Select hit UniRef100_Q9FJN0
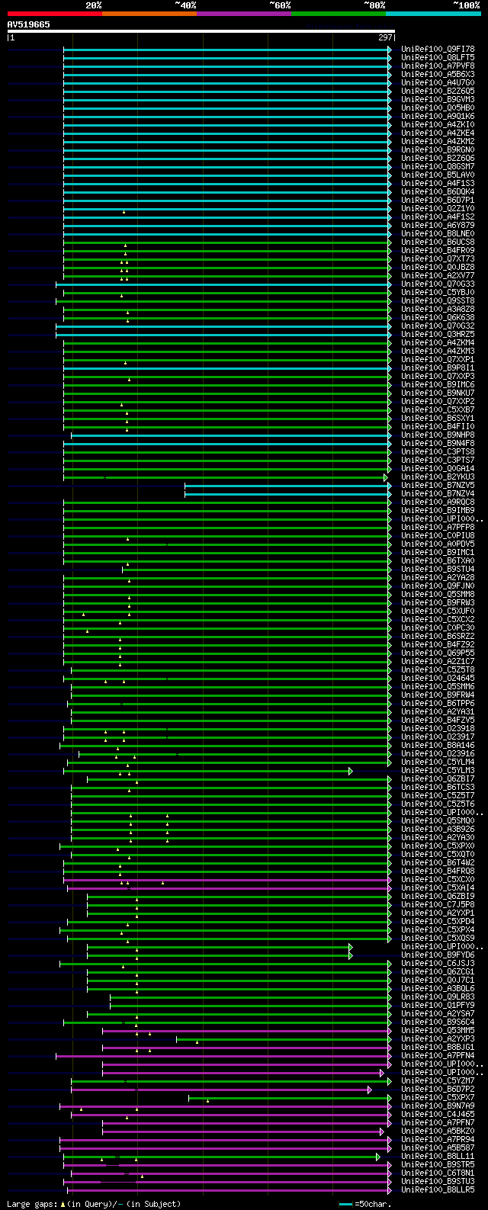 438,586
